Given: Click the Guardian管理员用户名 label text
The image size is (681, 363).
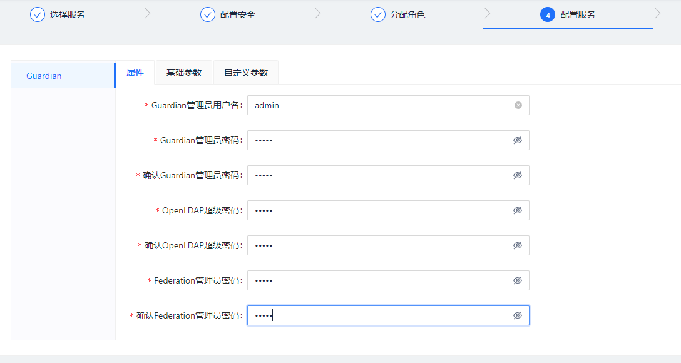Looking at the screenshot, I should pyautogui.click(x=197, y=106).
